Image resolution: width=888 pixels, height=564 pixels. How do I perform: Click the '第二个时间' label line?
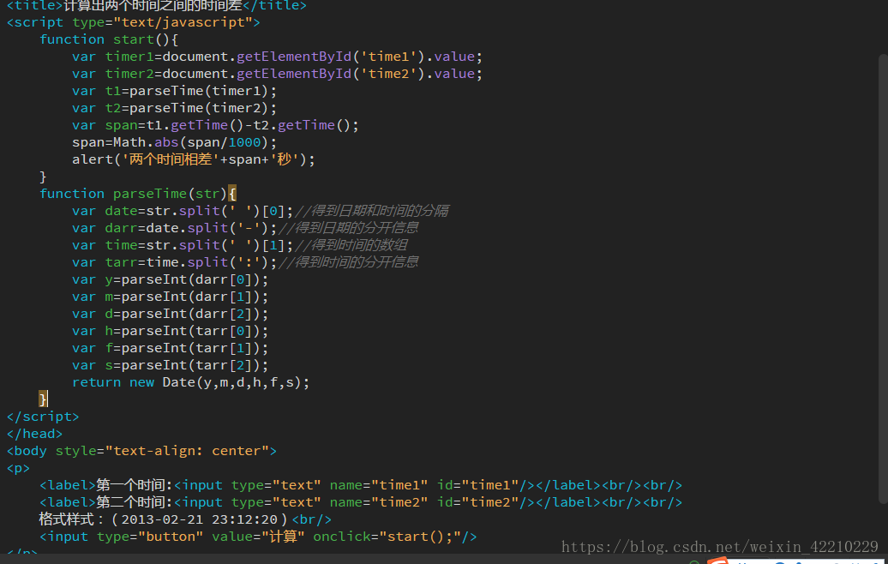pos(361,502)
